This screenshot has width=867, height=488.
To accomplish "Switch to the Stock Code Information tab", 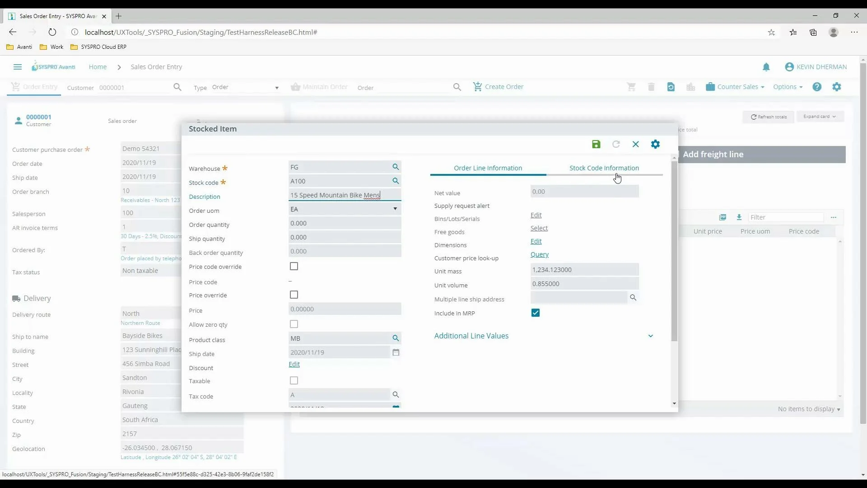I will coord(604,168).
